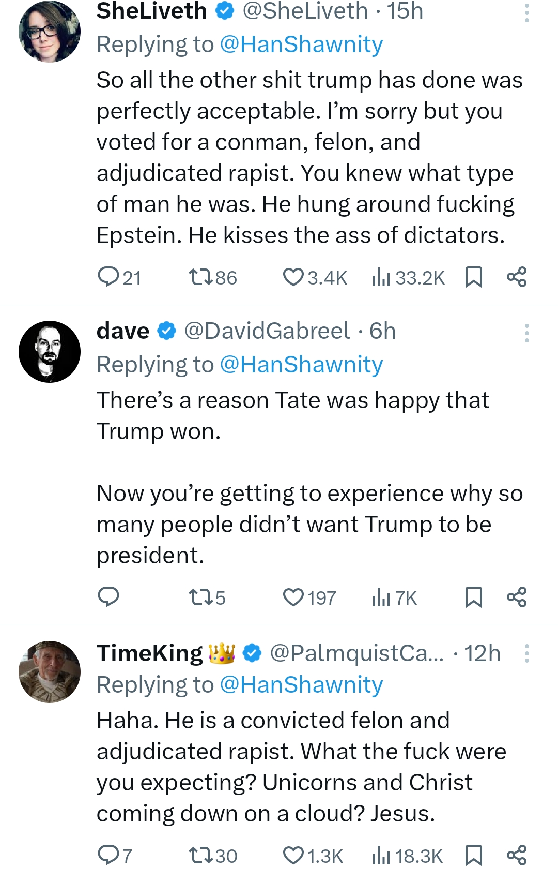The width and height of the screenshot is (558, 882).
Task: Like TimeKing's reply
Action: (x=293, y=856)
